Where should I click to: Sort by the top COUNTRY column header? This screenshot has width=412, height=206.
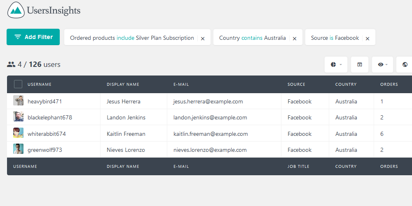346,84
